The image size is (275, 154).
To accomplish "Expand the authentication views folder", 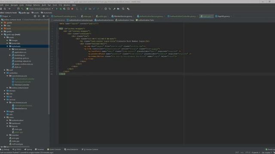I will point(7,121).
